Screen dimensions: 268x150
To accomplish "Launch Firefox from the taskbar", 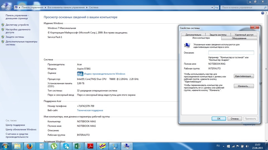I will coord(29,146).
